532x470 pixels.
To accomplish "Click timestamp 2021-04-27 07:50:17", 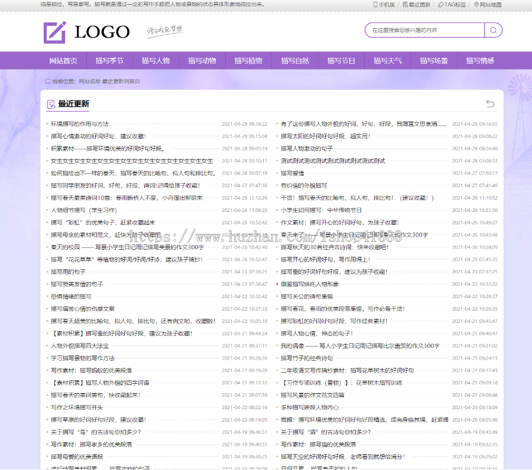I will click(475, 173).
